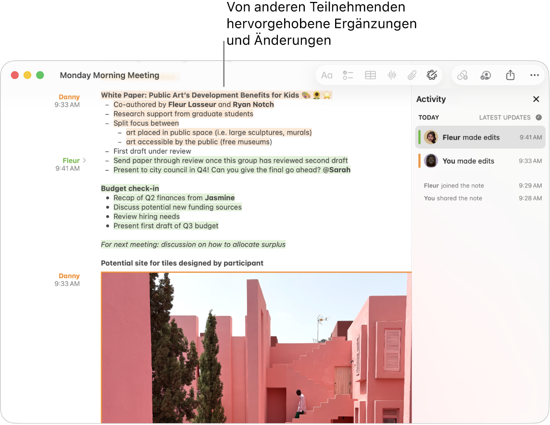Click 'Research support from graduate students'
The width and height of the screenshot is (550, 425).
coord(183,114)
